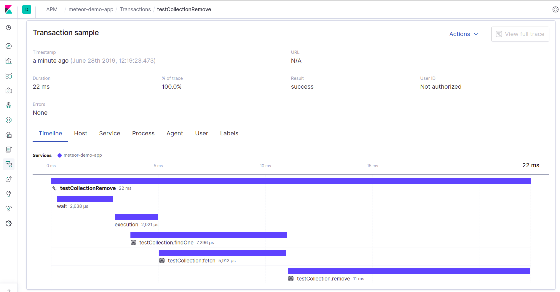The width and height of the screenshot is (560, 292).
Task: Click the testCollectionRemove span label
Action: [88, 188]
